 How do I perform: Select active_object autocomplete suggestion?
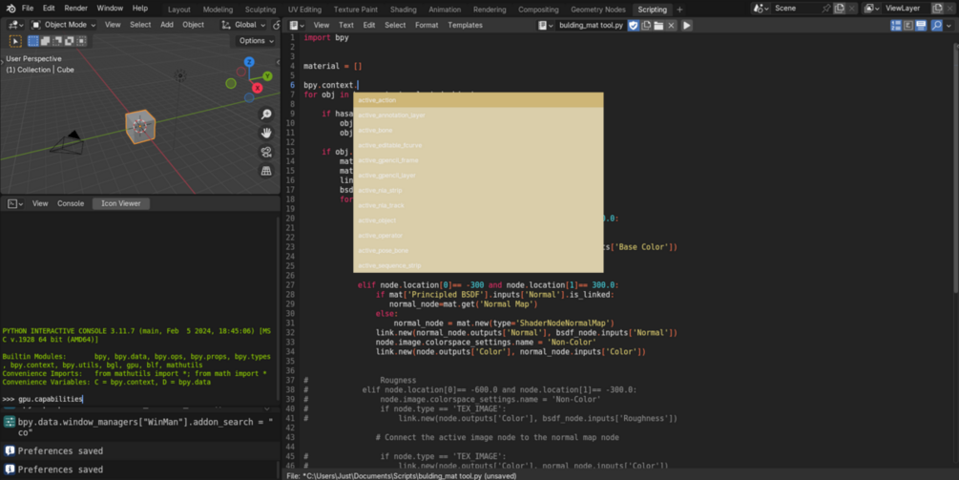(478, 220)
